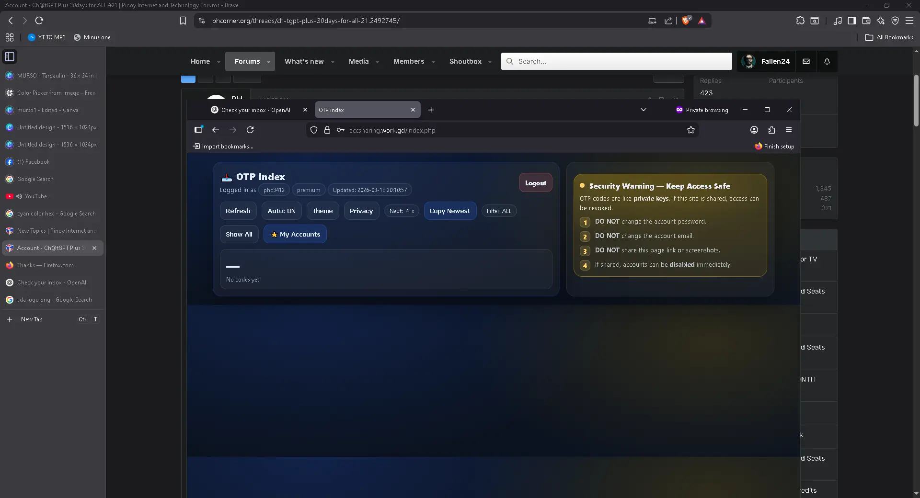Open Brave VPN shield icon
Viewport: 920px width, 498px height.
coord(895,21)
